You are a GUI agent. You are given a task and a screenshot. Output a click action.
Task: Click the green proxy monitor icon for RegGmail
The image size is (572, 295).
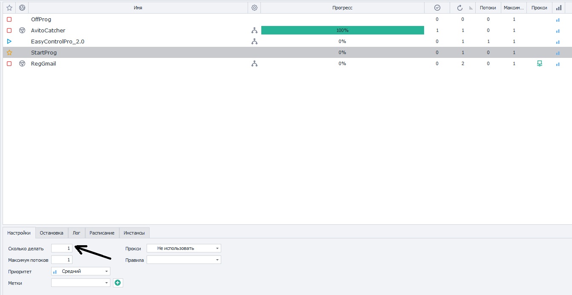pos(540,63)
